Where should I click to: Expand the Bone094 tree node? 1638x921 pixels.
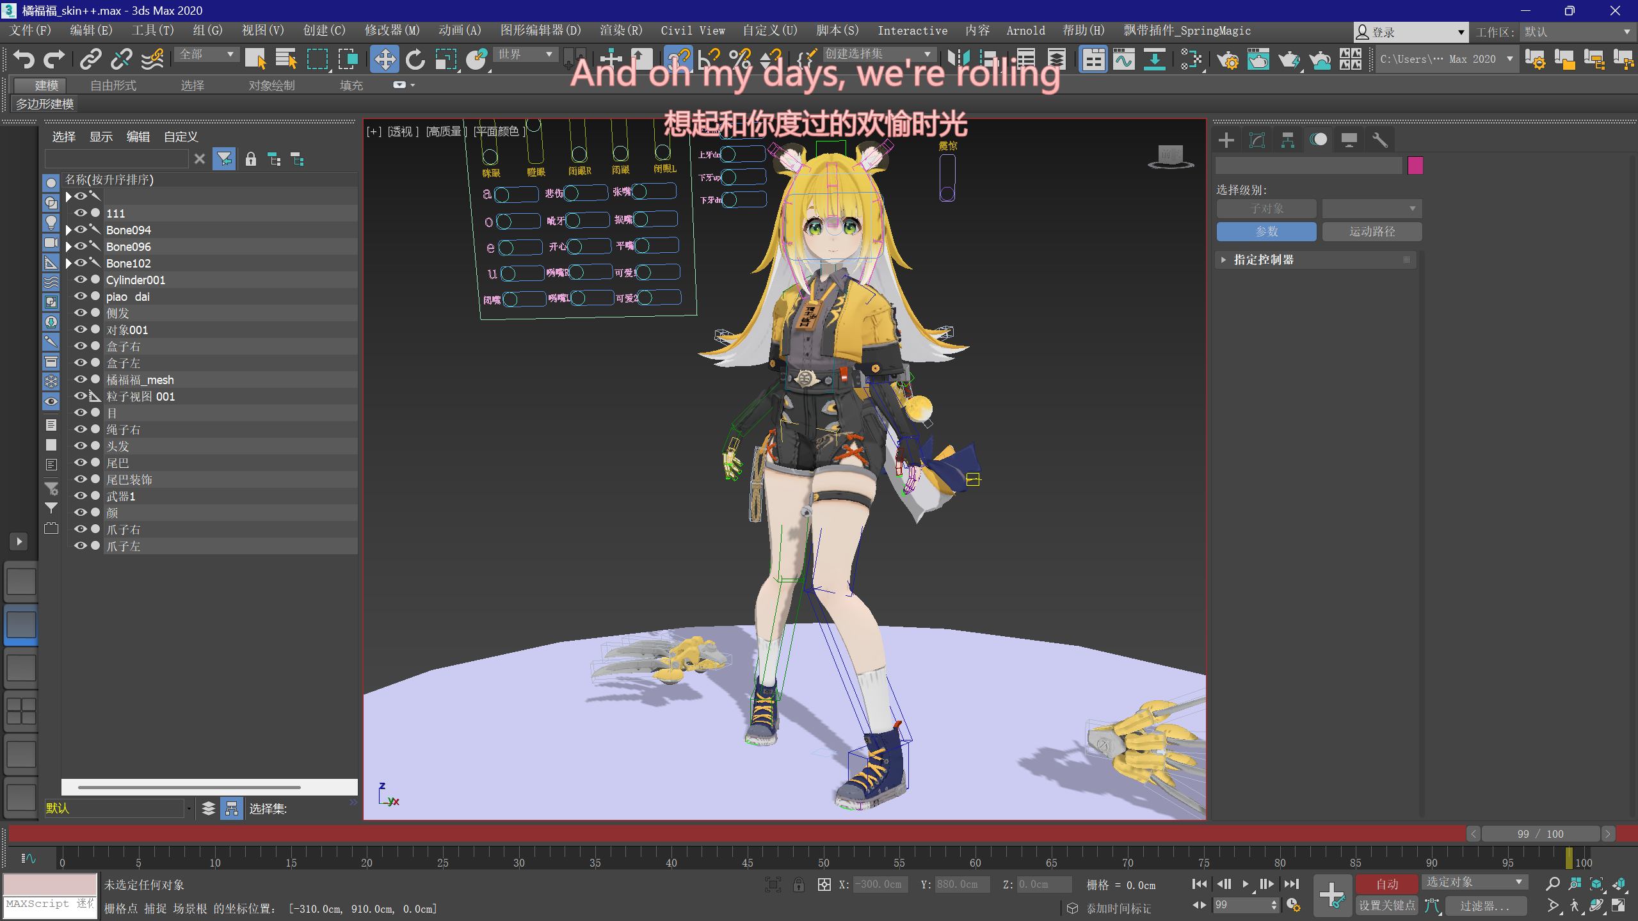pyautogui.click(x=68, y=230)
